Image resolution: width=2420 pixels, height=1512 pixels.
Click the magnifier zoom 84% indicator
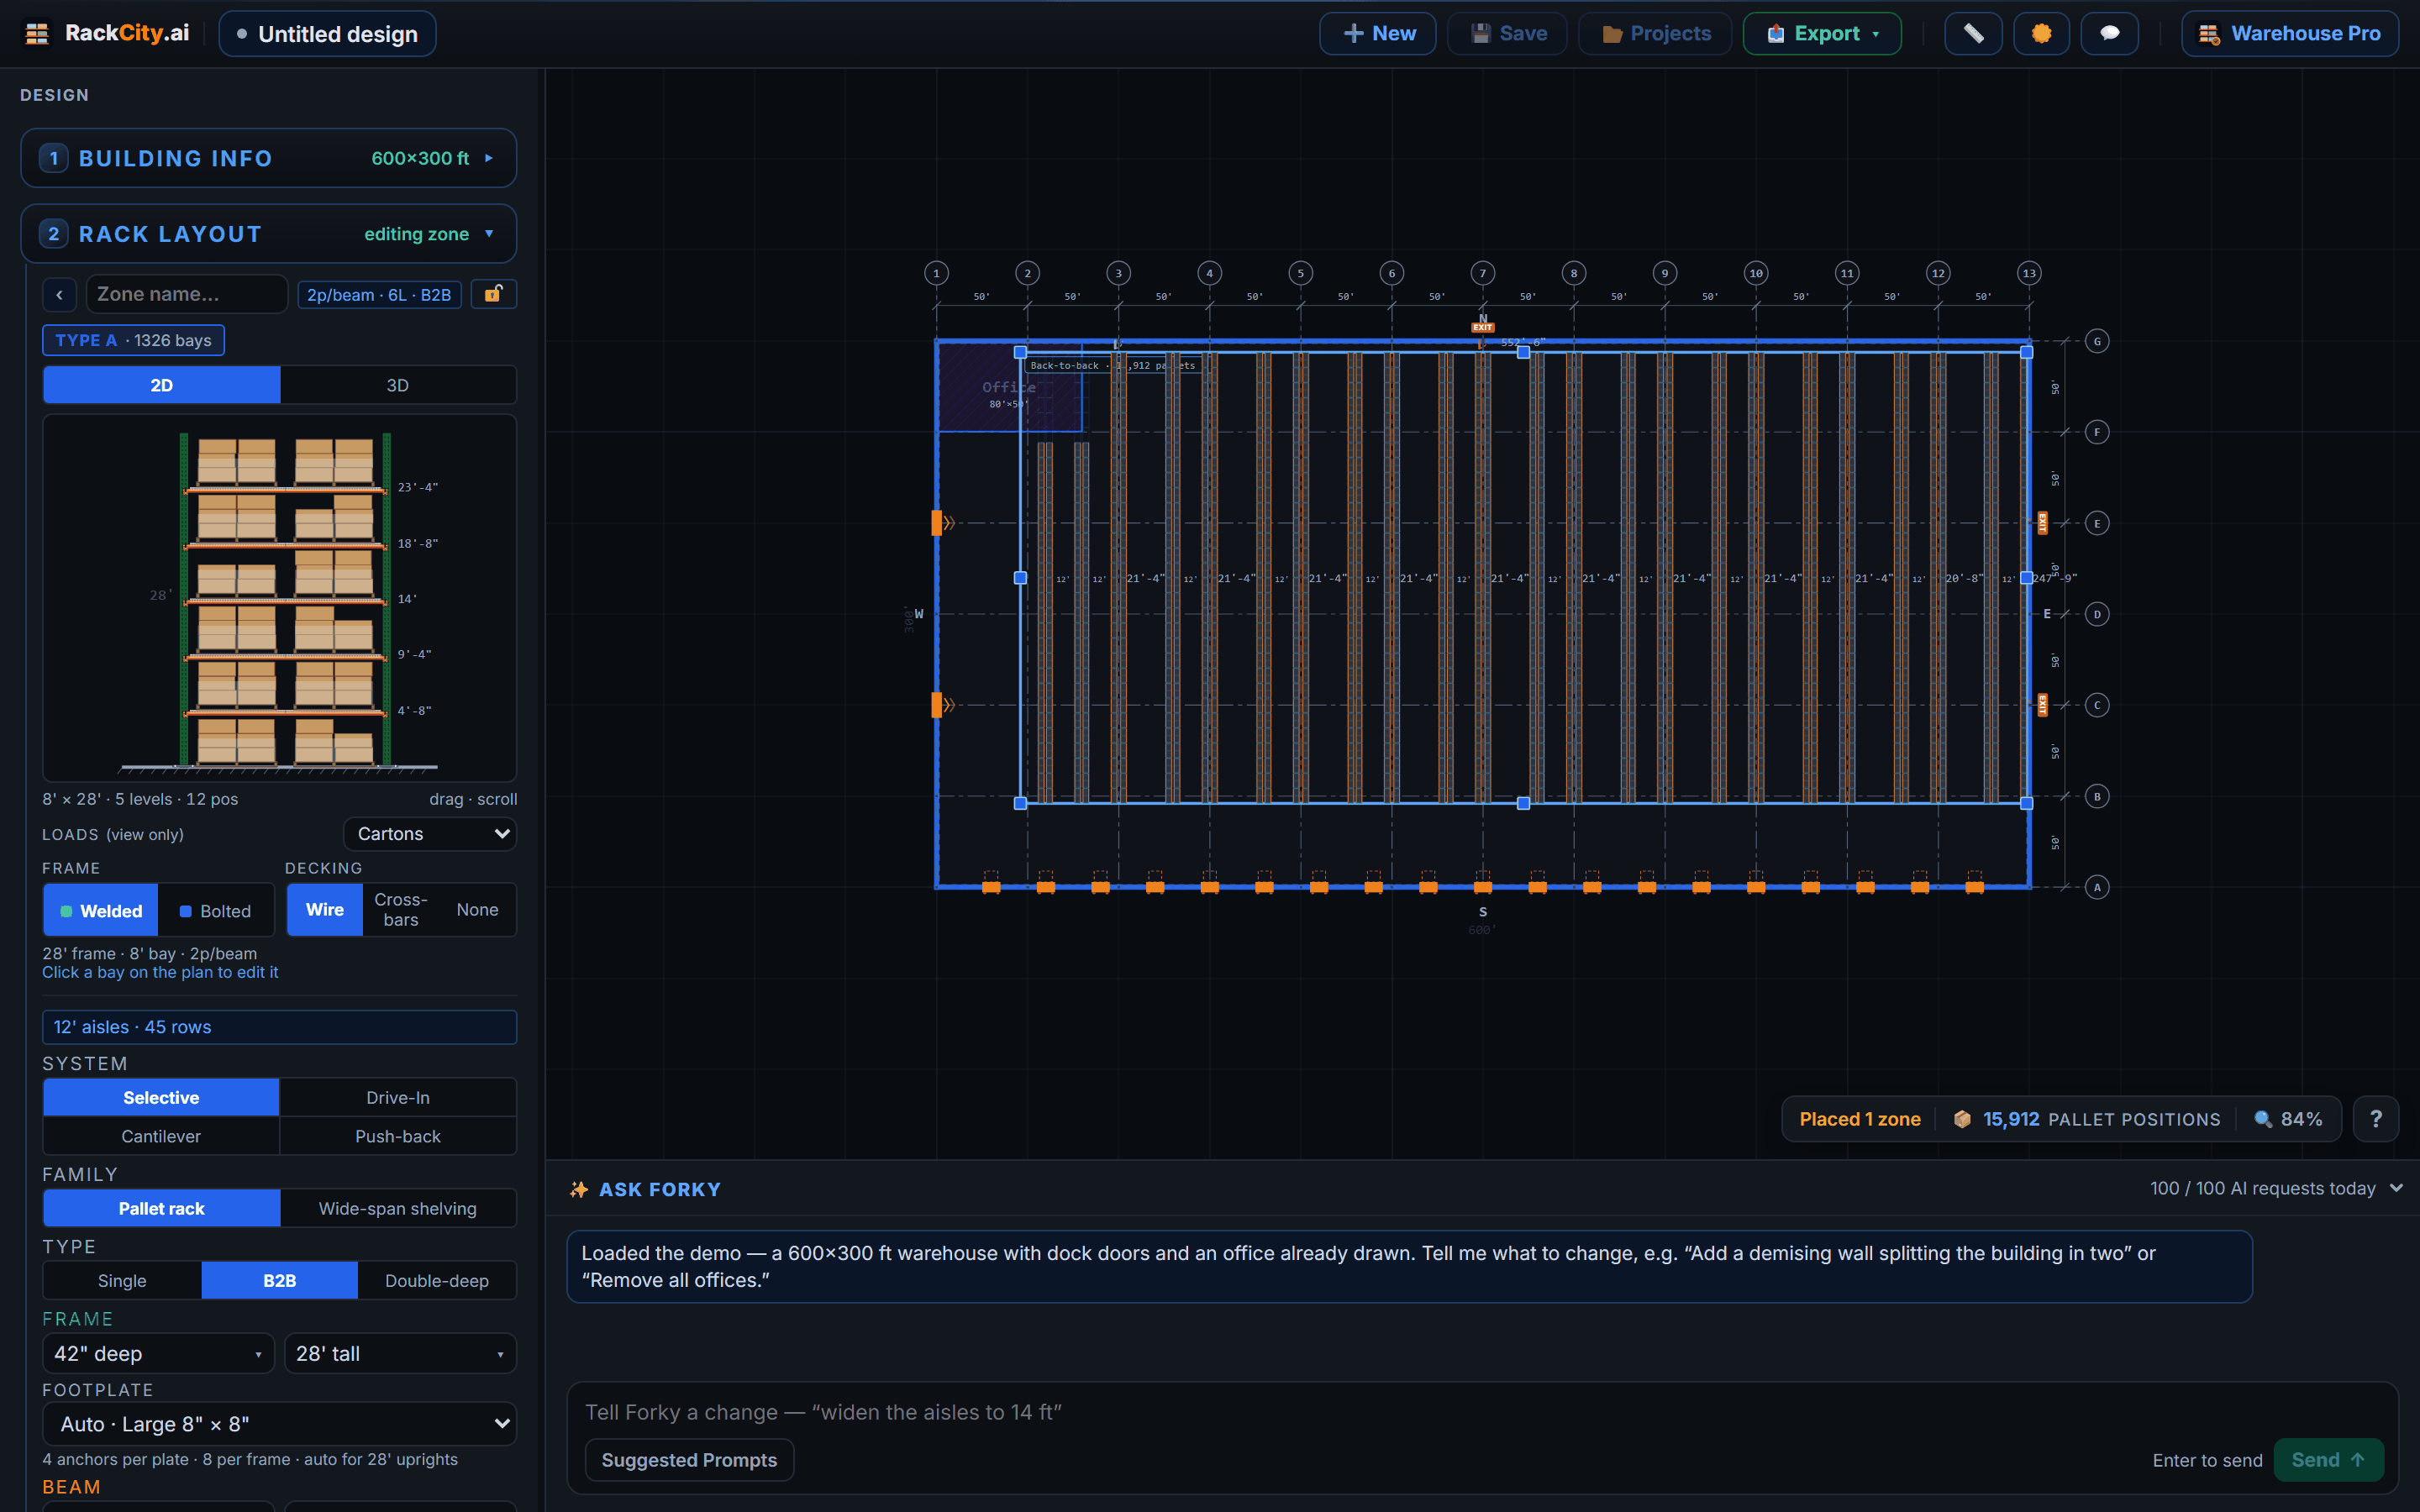(2288, 1119)
